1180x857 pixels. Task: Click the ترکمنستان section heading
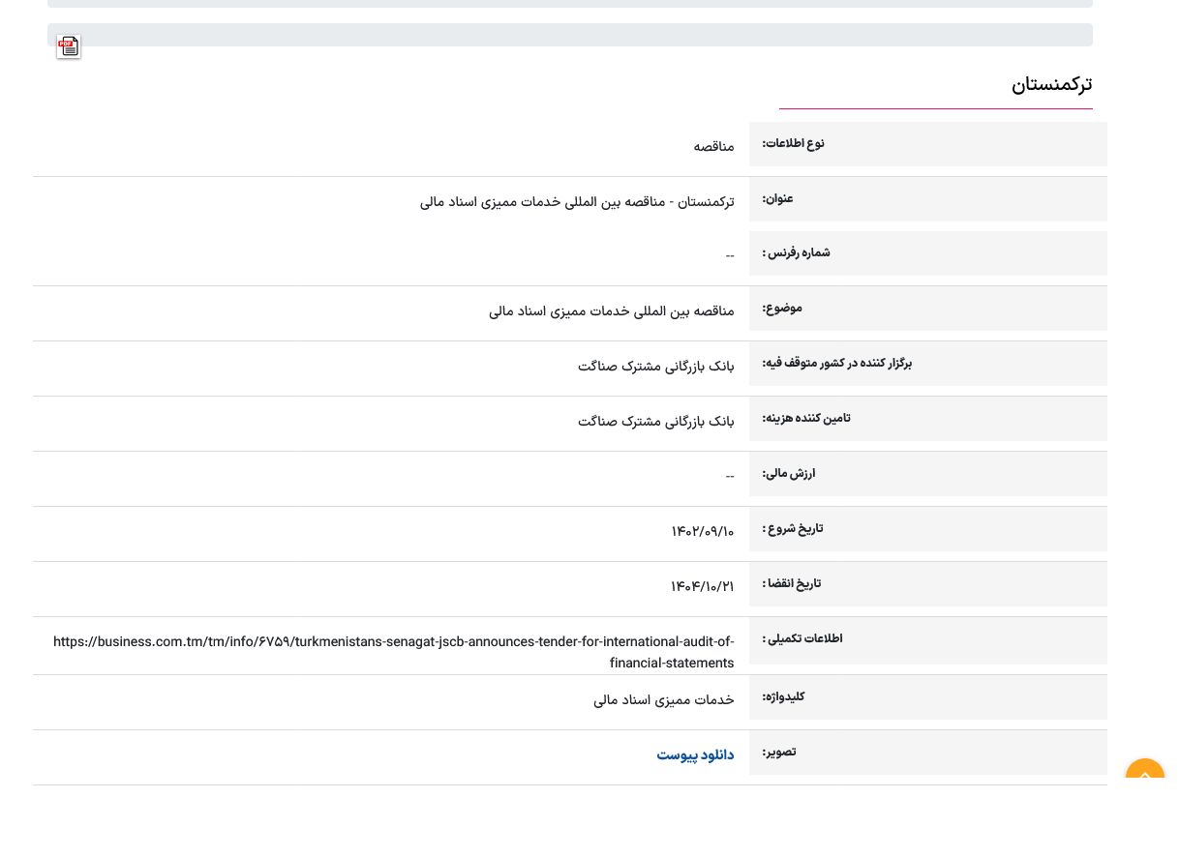(1051, 85)
